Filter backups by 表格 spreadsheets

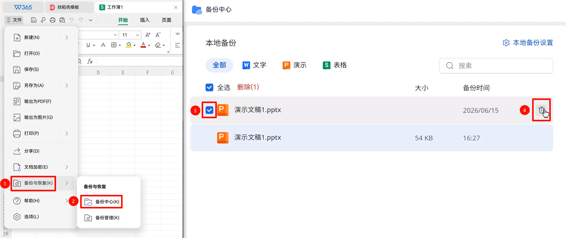pyautogui.click(x=335, y=65)
